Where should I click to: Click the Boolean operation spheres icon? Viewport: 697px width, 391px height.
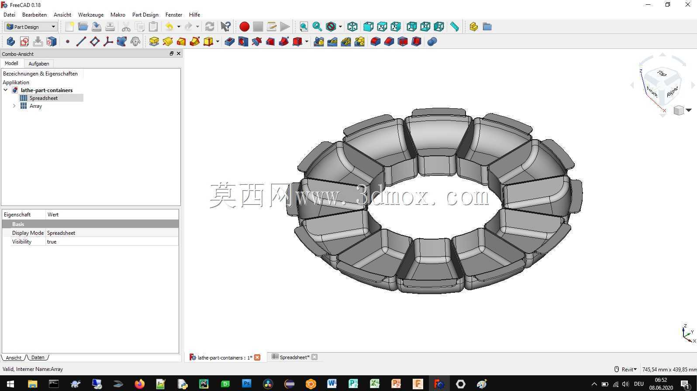(432, 41)
